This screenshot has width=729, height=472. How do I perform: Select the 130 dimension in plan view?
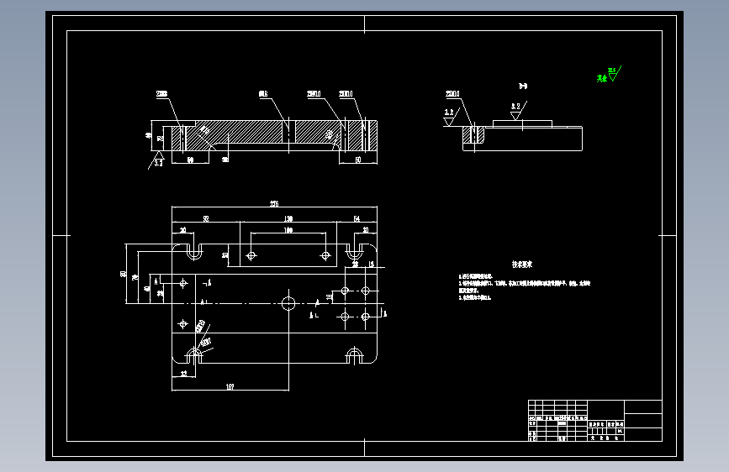pyautogui.click(x=288, y=218)
